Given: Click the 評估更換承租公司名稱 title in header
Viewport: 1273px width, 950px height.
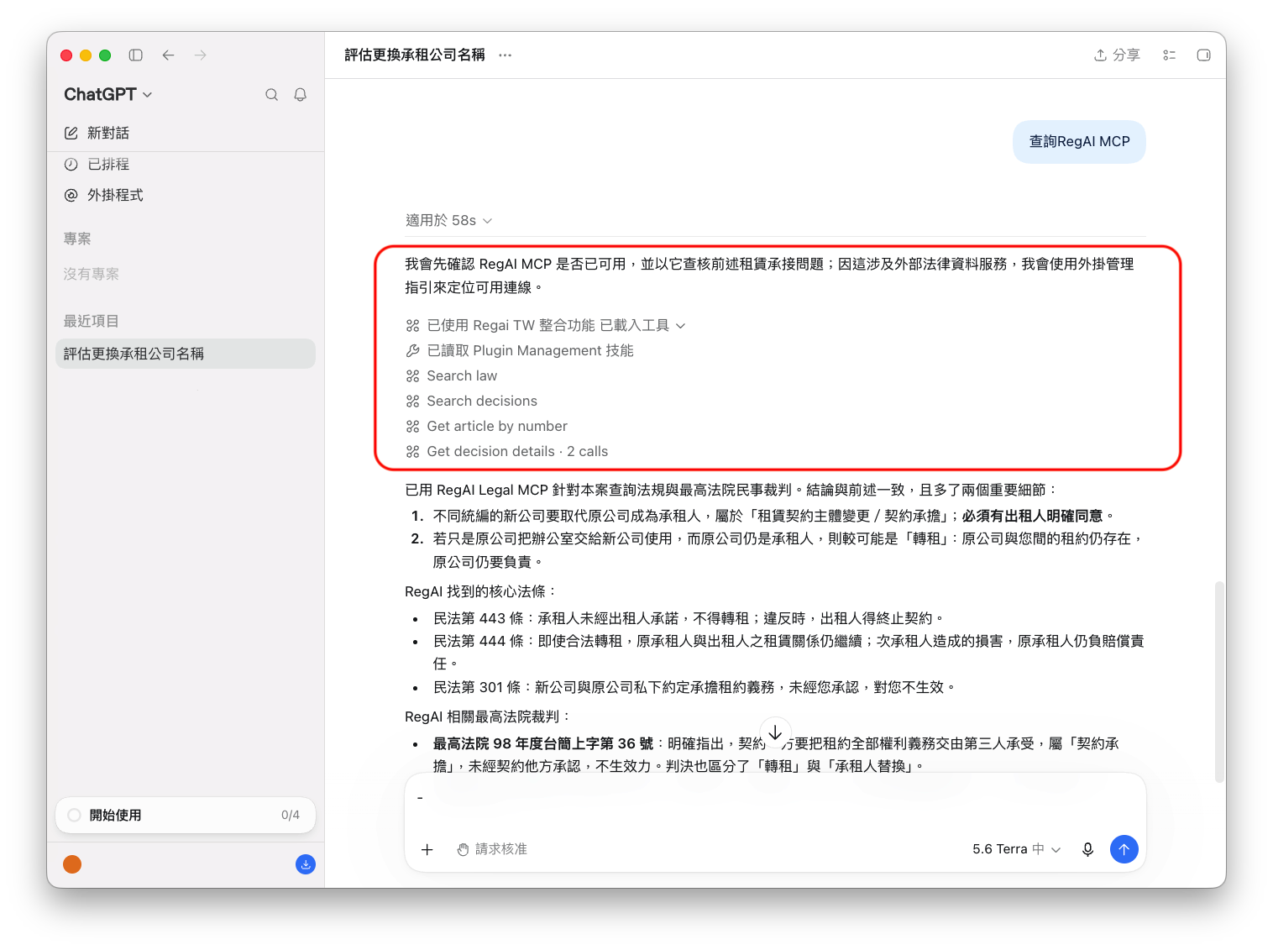Looking at the screenshot, I should coord(415,55).
